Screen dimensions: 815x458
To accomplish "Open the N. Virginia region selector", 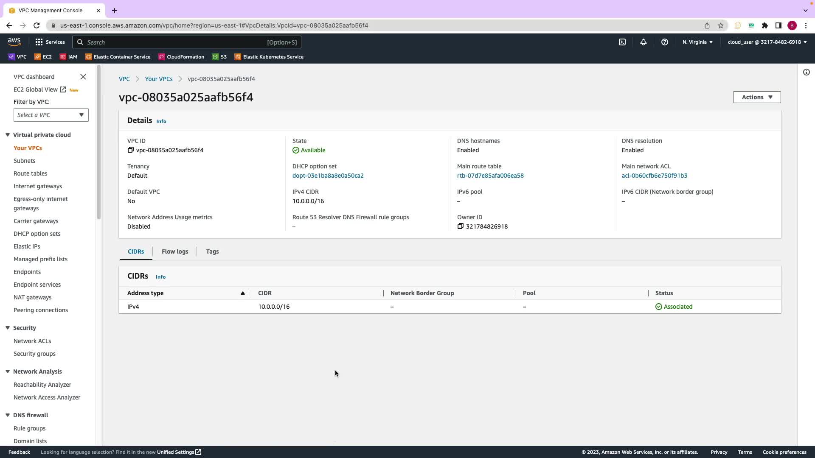I will pos(697,42).
